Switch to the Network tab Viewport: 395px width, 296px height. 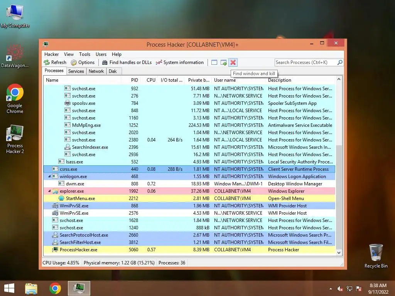coord(96,71)
